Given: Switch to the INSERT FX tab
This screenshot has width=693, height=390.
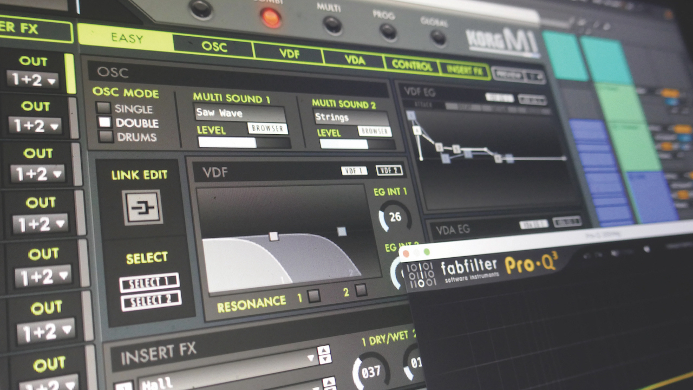Looking at the screenshot, I should click(x=463, y=70).
